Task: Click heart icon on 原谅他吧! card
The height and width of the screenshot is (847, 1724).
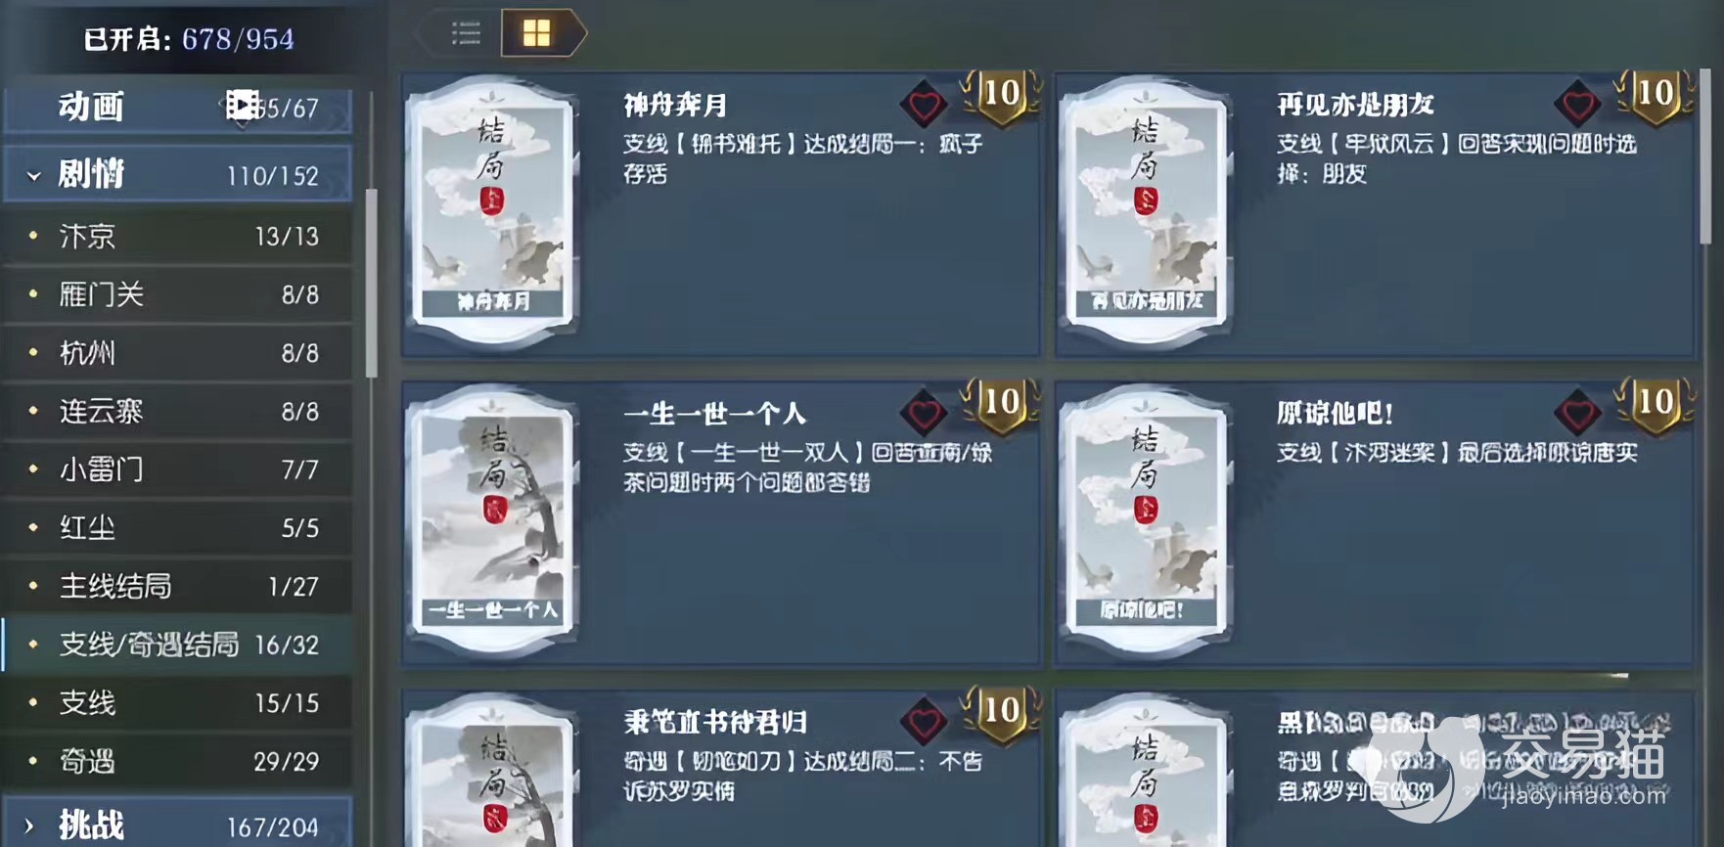Action: 1576,413
